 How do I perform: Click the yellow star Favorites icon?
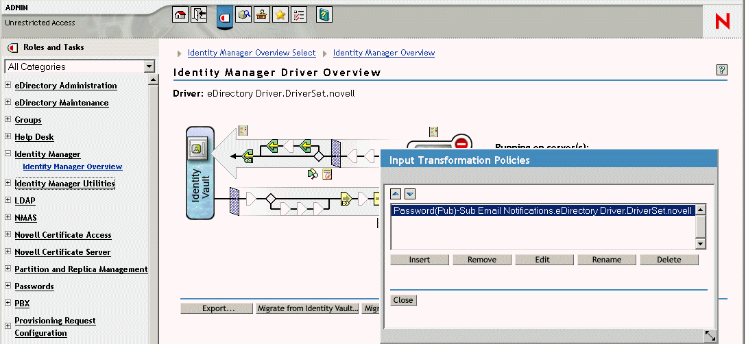pyautogui.click(x=280, y=14)
